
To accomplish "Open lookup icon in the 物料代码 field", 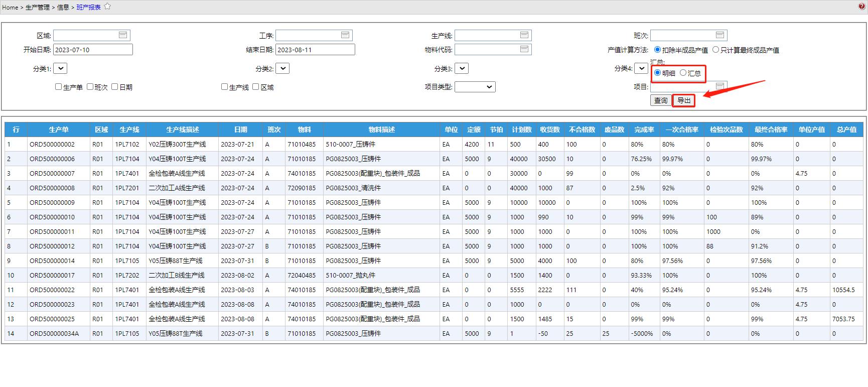I will tap(524, 49).
